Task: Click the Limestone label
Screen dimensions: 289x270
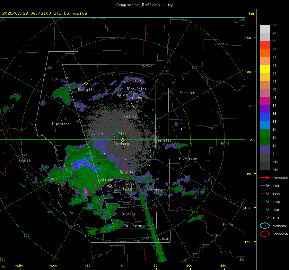Action: tap(61, 124)
